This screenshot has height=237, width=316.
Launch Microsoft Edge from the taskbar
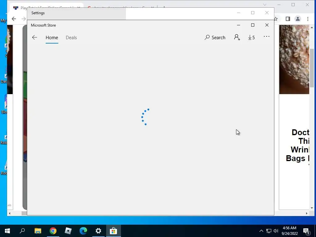point(83,231)
